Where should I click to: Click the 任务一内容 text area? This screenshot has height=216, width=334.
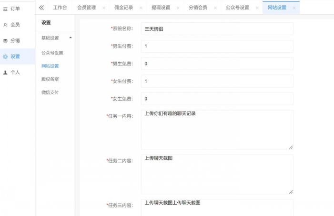pyautogui.click(x=217, y=130)
